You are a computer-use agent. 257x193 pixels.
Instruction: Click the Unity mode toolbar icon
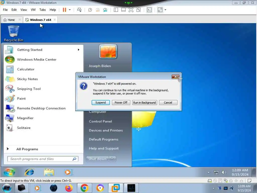pyautogui.click(x=139, y=10)
